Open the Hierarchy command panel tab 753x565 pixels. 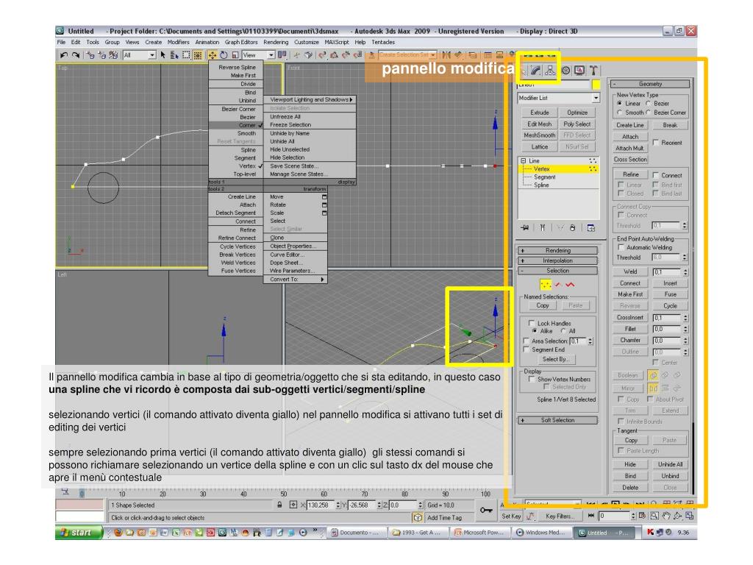point(550,71)
